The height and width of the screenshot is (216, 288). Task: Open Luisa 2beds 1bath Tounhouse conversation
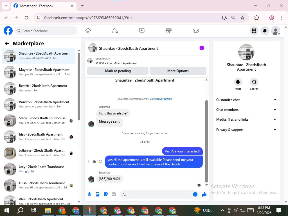coord(39,185)
